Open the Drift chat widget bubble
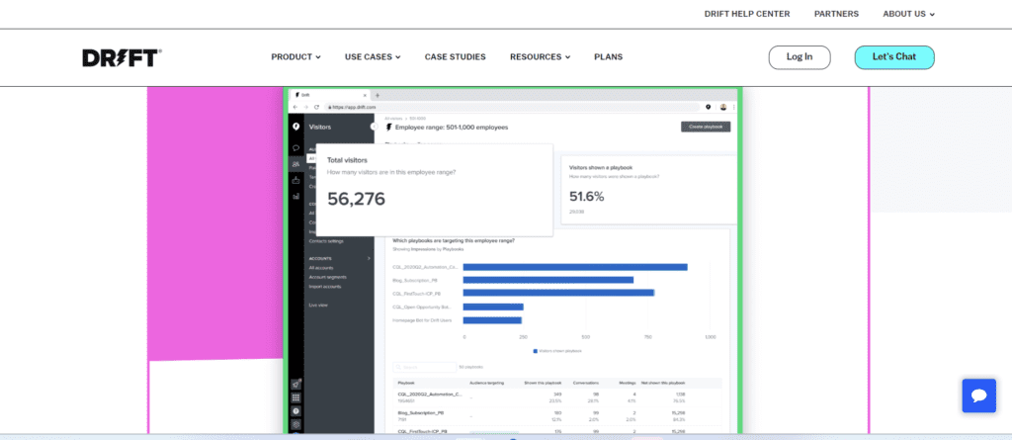 pos(978,396)
